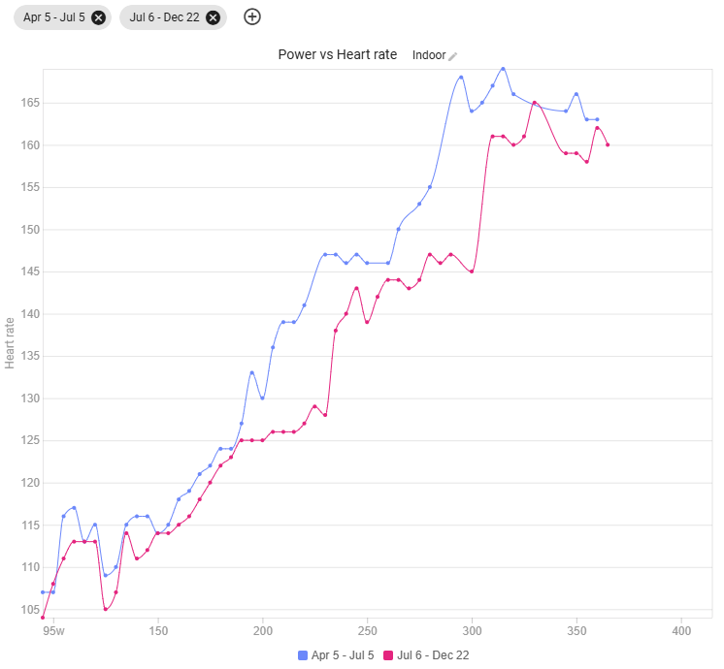
Task: Click the 400 x-axis label
Action: [x=681, y=632]
